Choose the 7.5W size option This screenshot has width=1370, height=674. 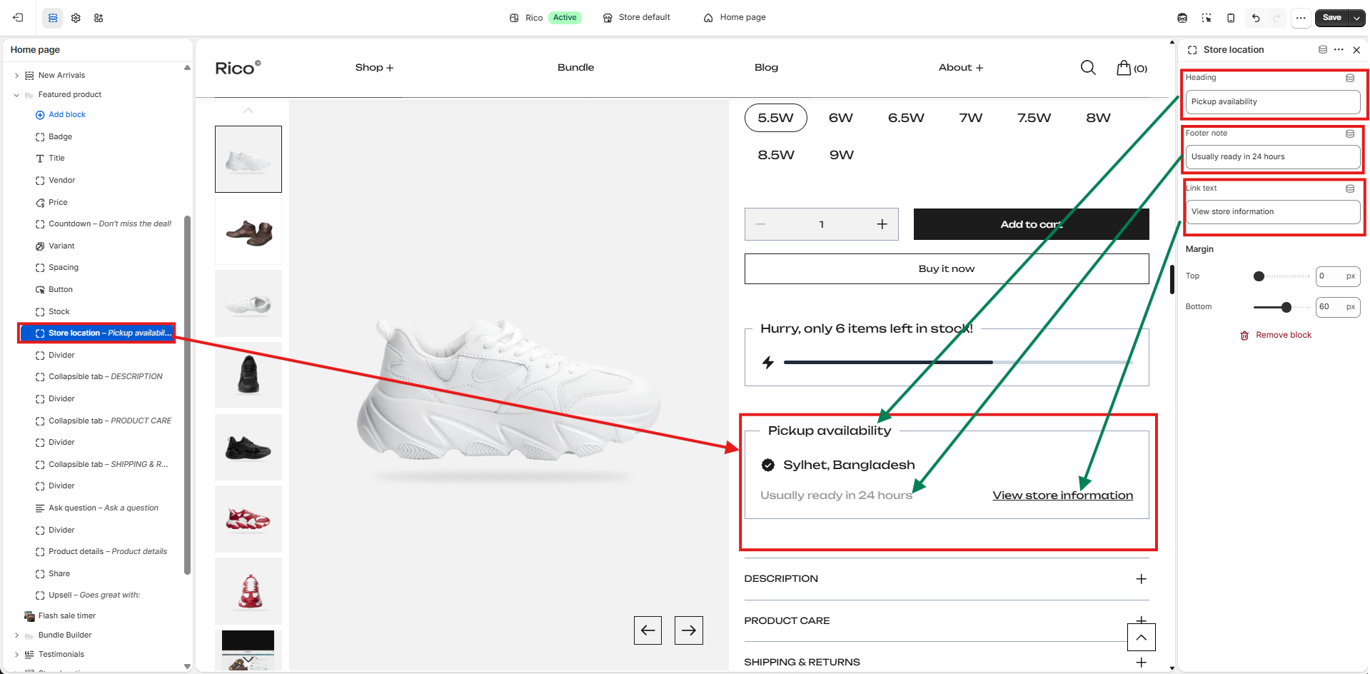pyautogui.click(x=1034, y=118)
